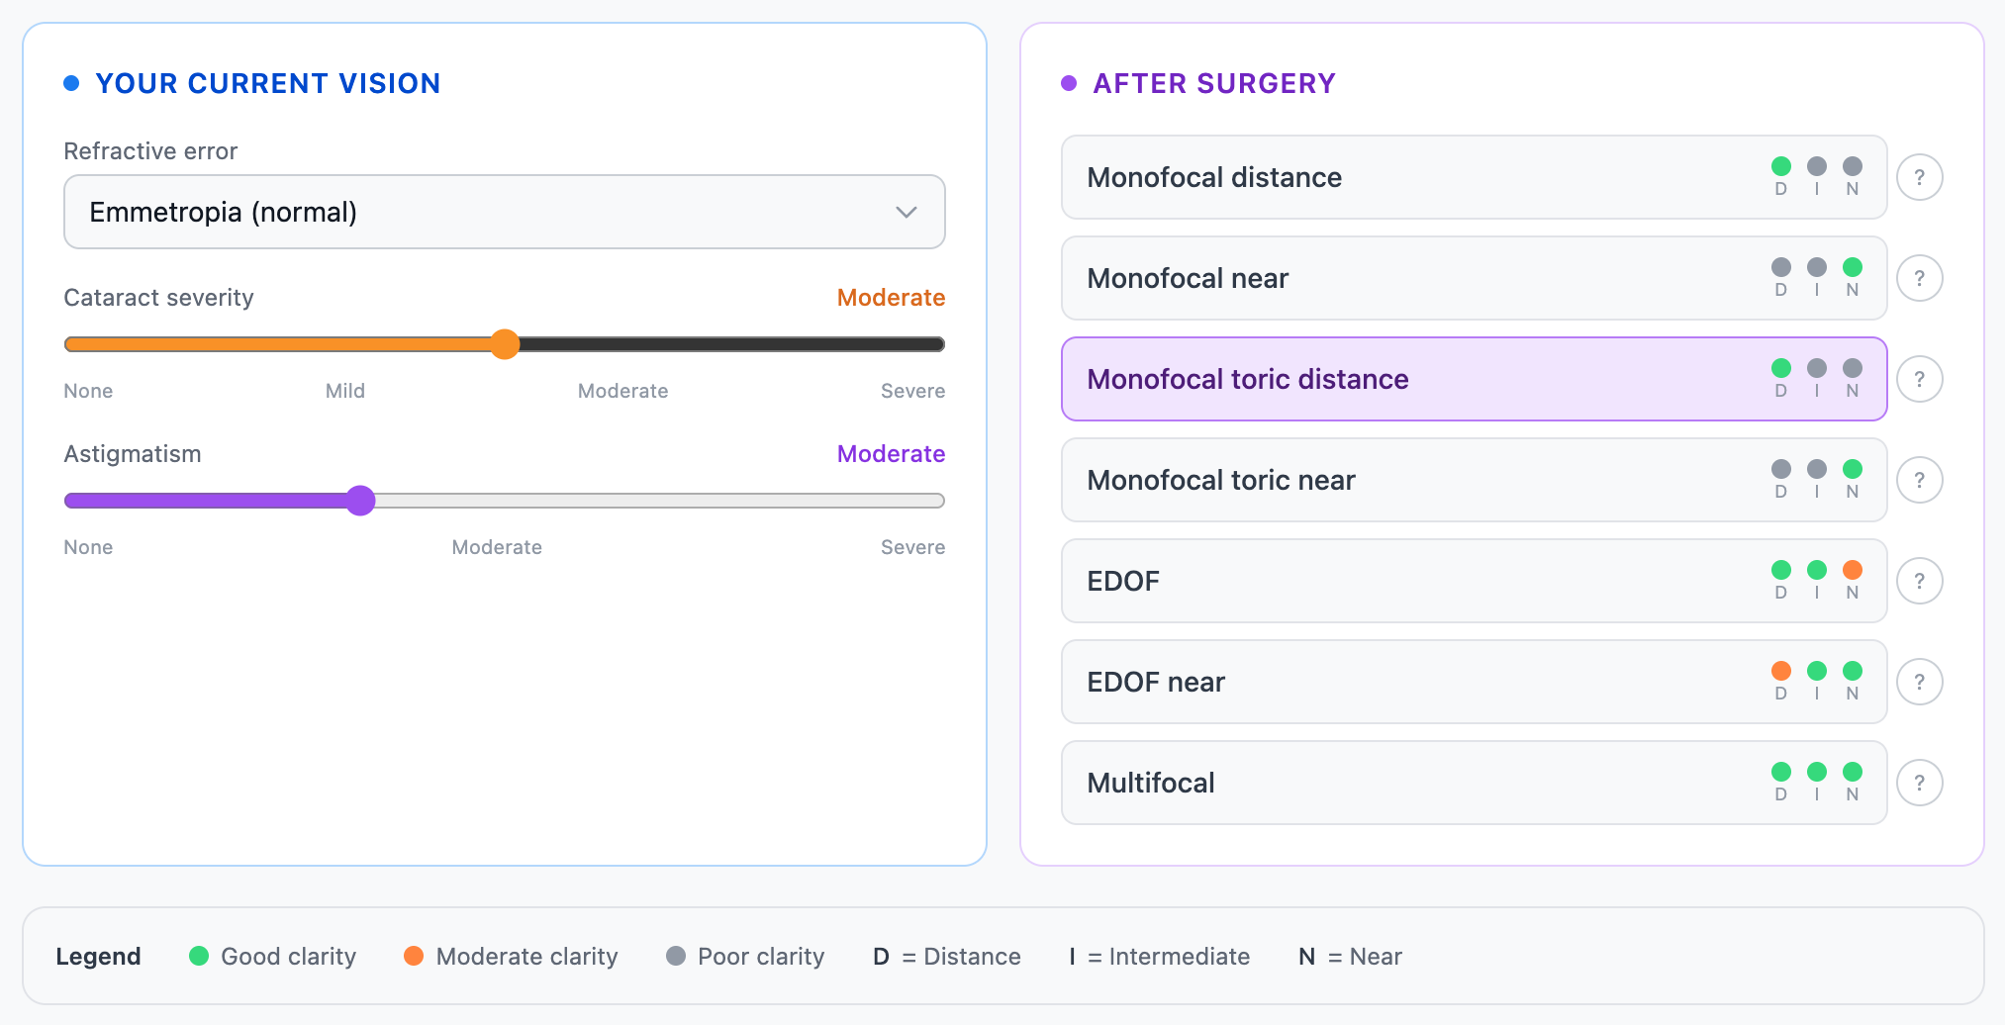Pick the EDOF near lens option
Screen dimensions: 2005x1025
tap(1474, 682)
